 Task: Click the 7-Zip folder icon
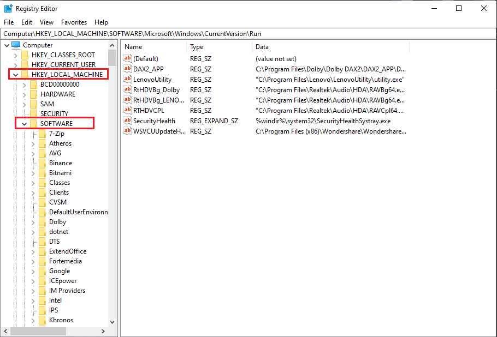tap(42, 133)
